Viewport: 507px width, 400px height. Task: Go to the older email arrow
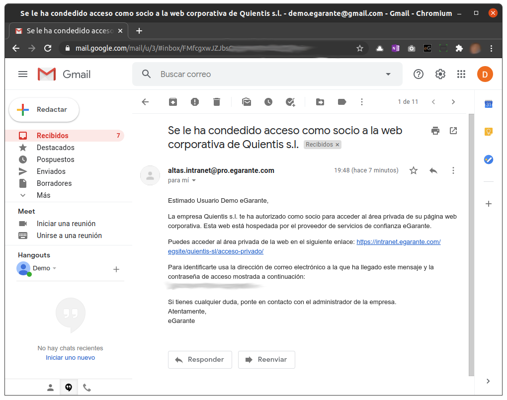[x=453, y=102]
